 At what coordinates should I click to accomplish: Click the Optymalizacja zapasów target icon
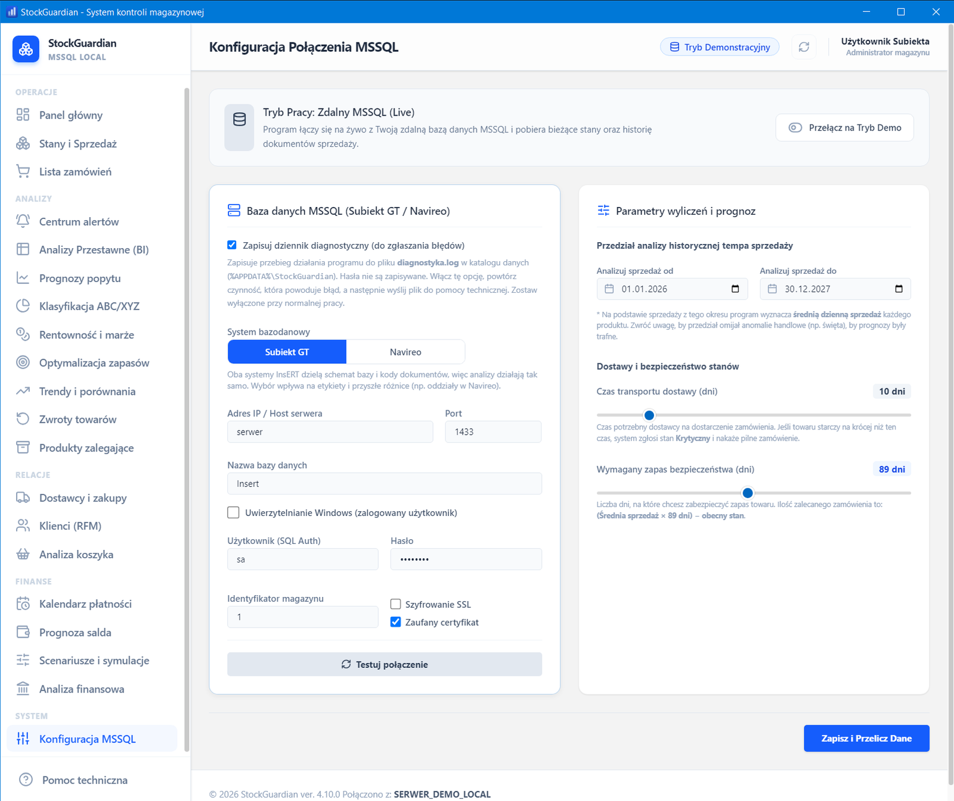(x=23, y=363)
